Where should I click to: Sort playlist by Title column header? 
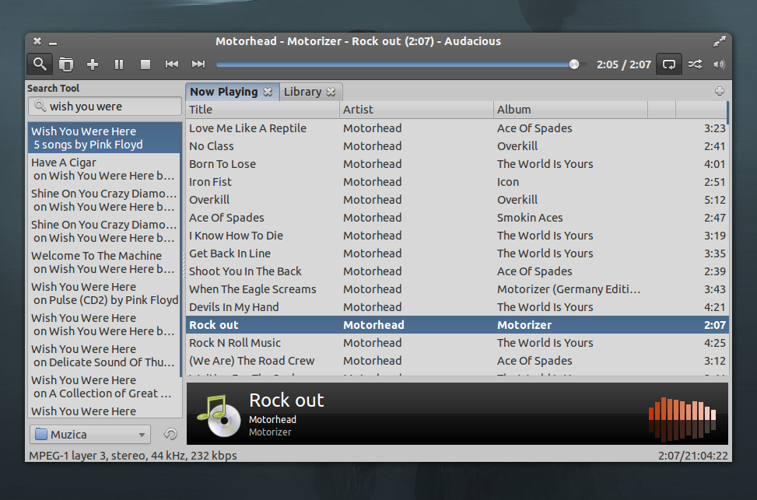263,110
